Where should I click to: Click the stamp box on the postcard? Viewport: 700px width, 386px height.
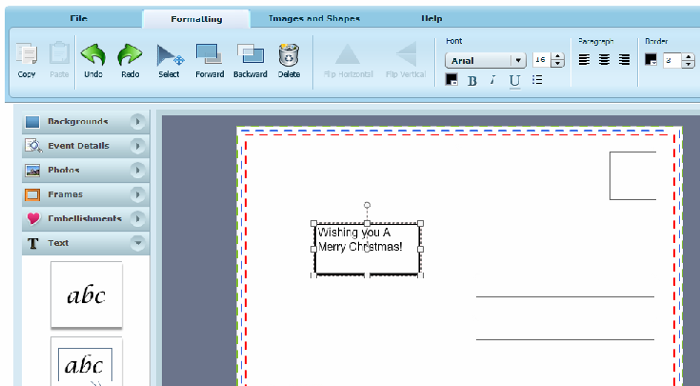coord(632,175)
